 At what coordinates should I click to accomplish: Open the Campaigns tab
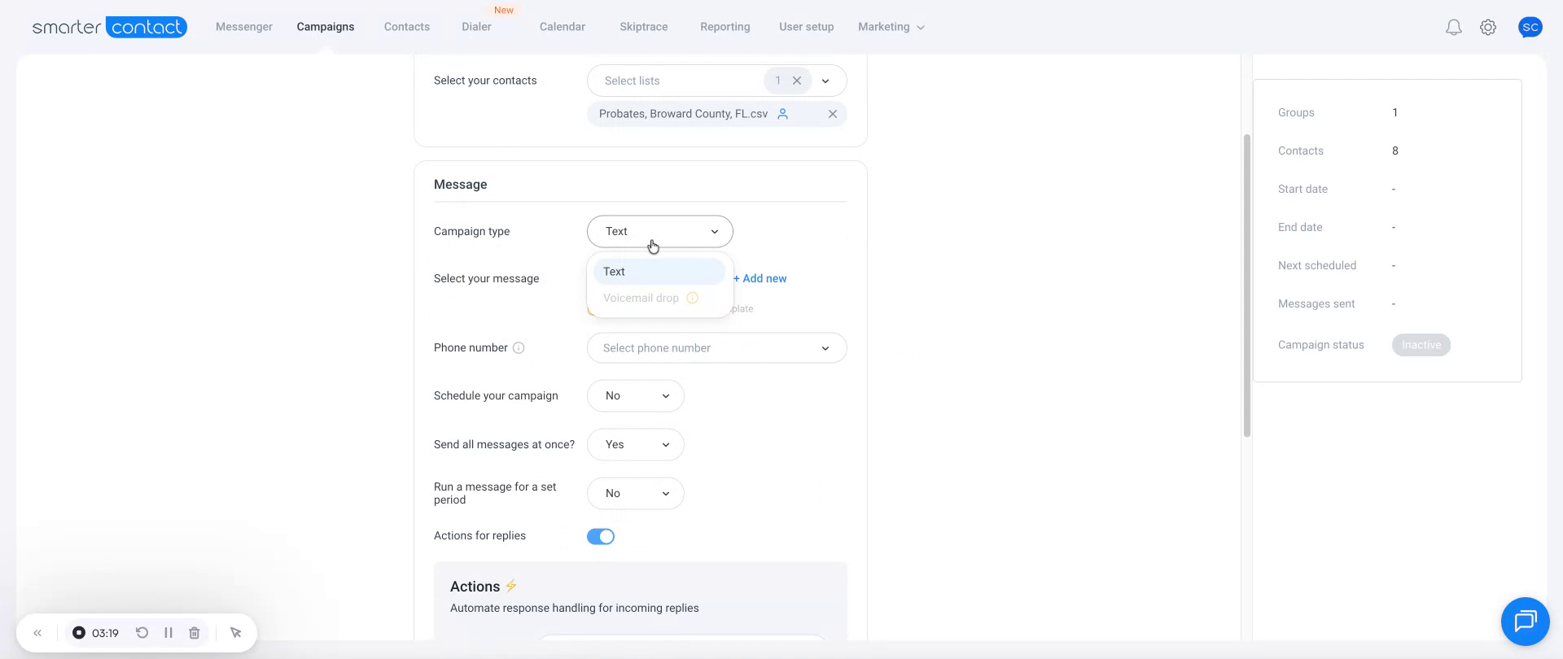tap(326, 27)
